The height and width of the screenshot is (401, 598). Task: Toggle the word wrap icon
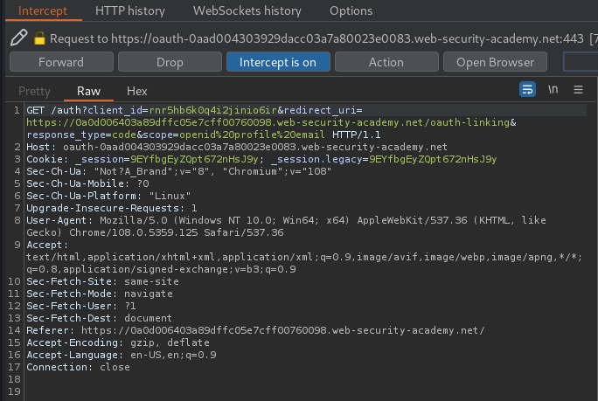(527, 90)
